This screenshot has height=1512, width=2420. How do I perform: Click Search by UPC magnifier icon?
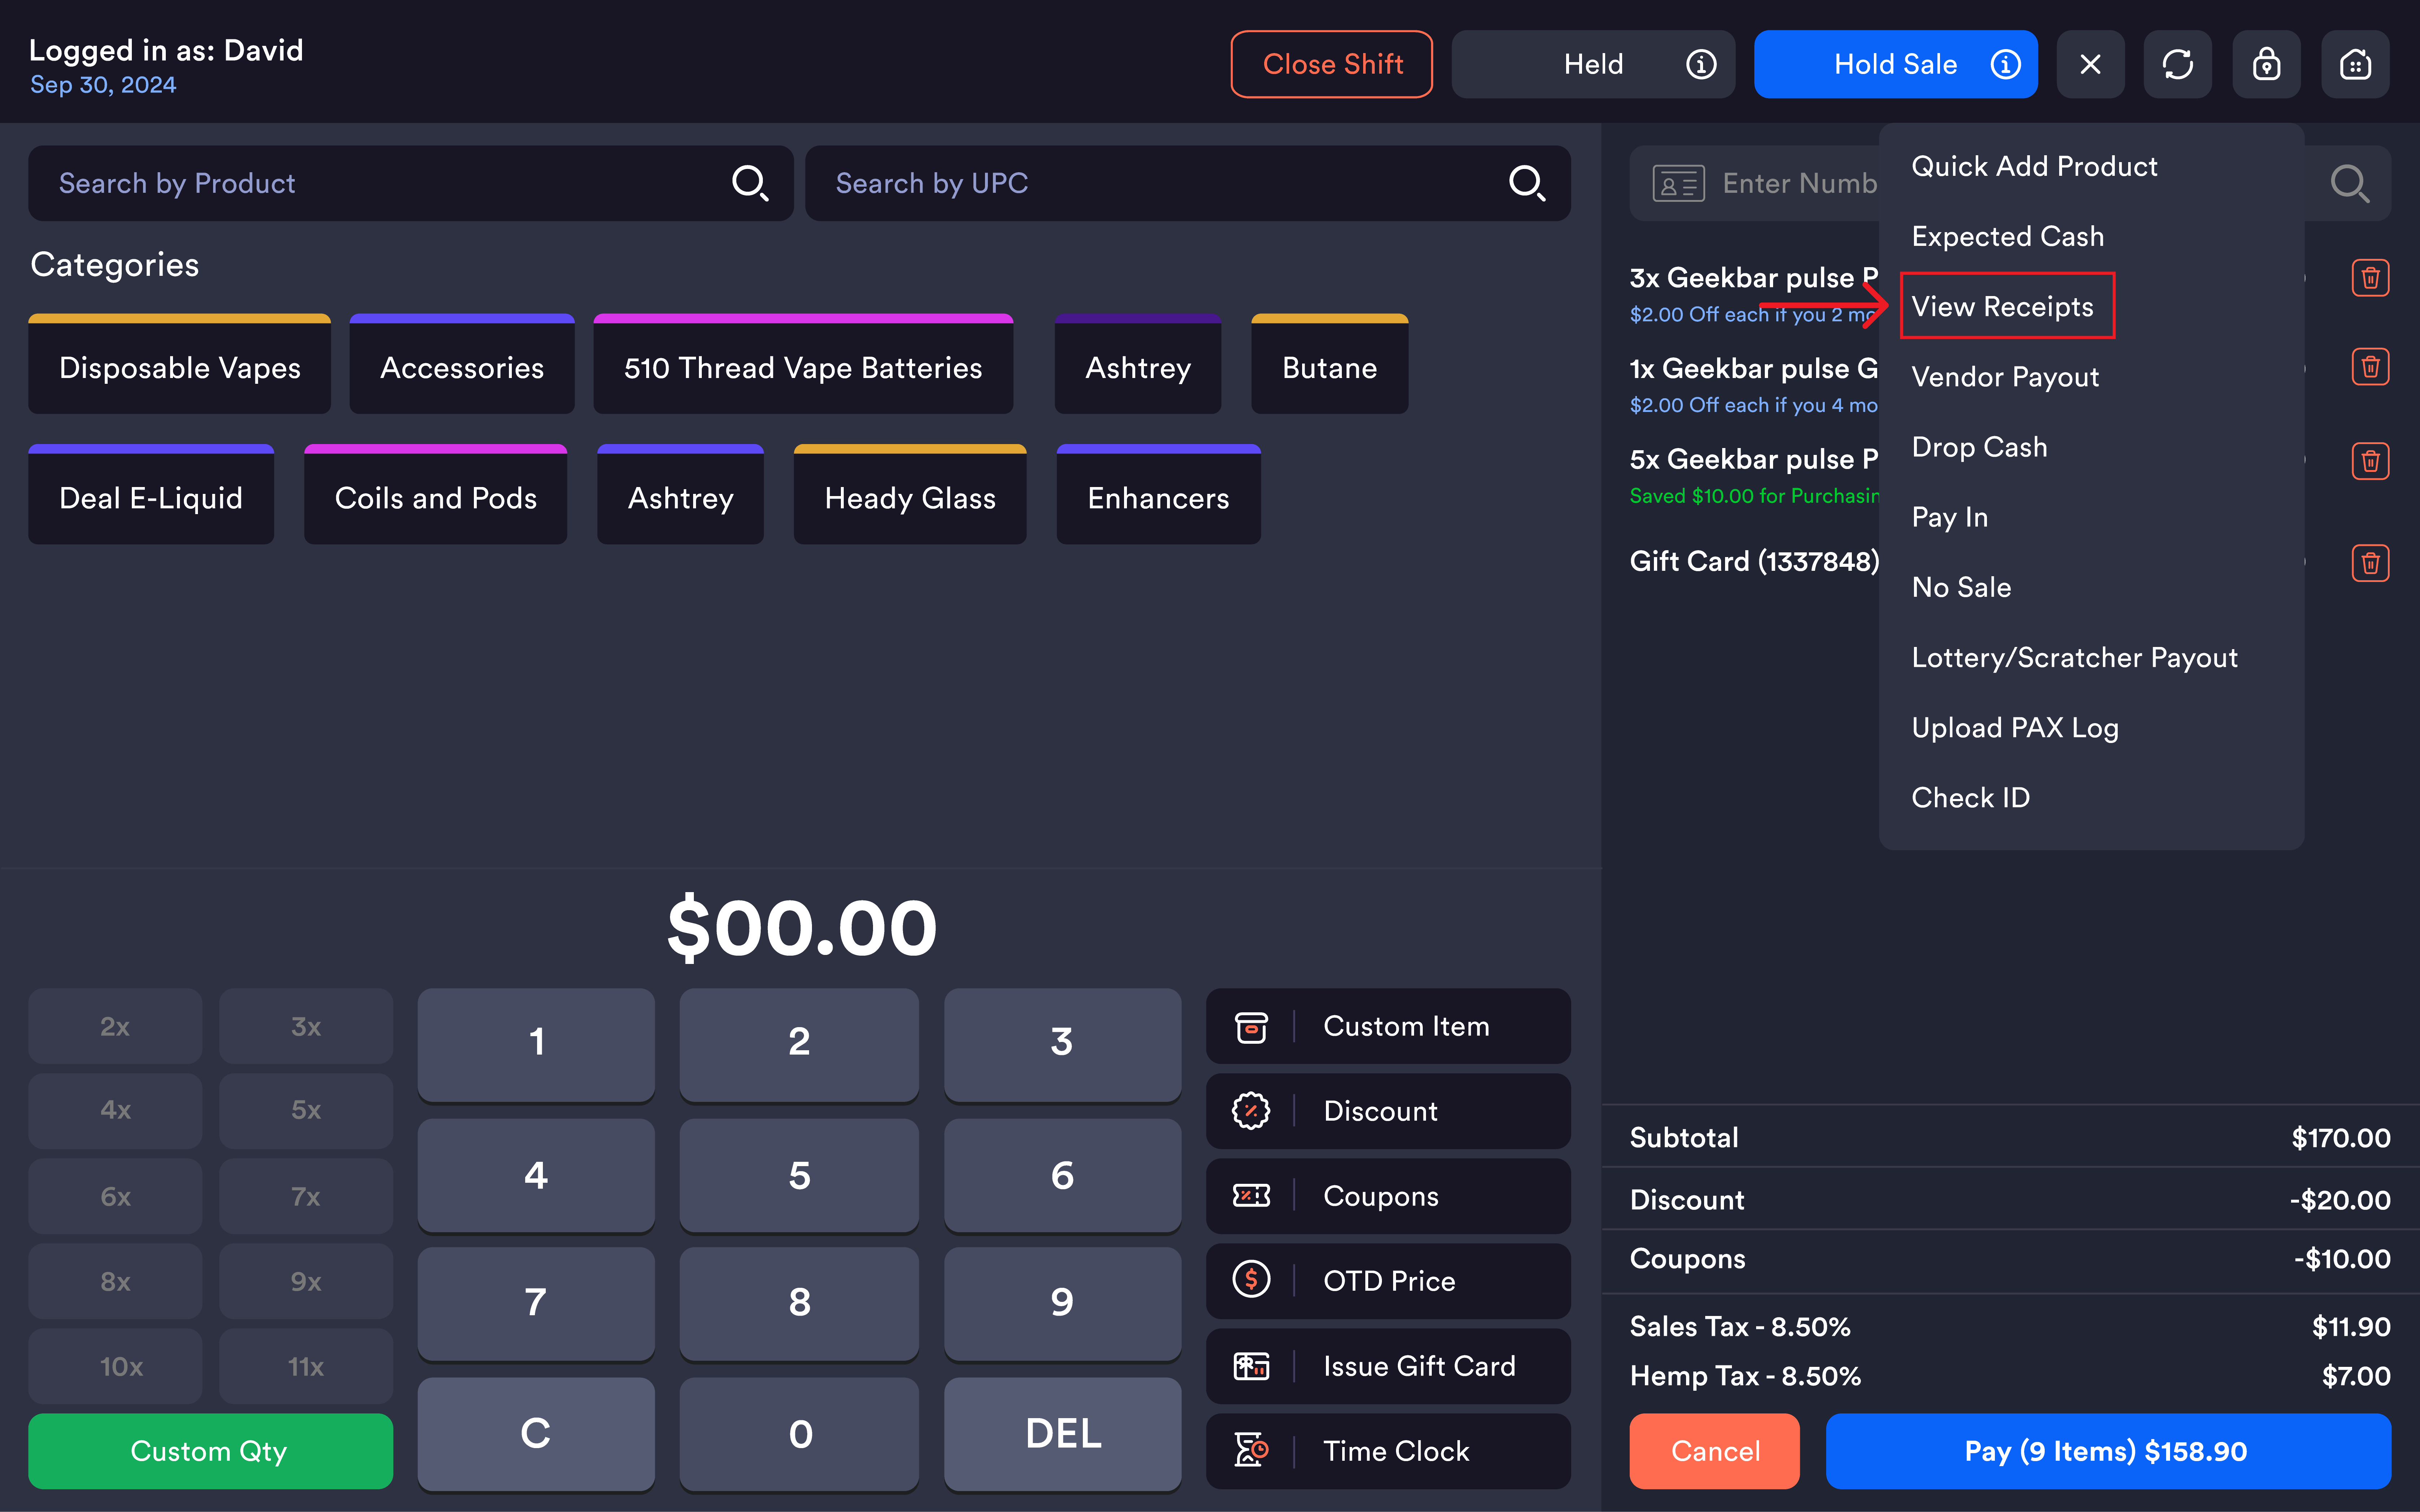1527,183
